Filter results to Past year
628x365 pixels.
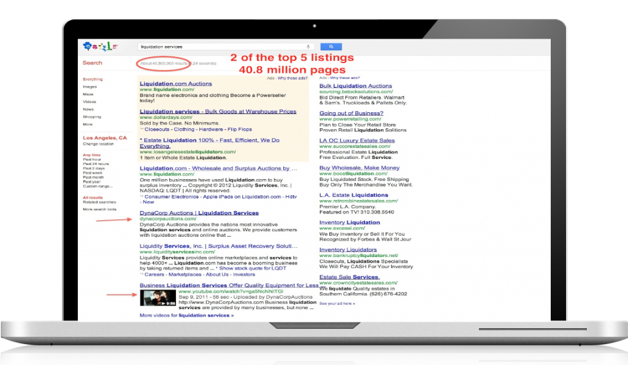point(92,182)
